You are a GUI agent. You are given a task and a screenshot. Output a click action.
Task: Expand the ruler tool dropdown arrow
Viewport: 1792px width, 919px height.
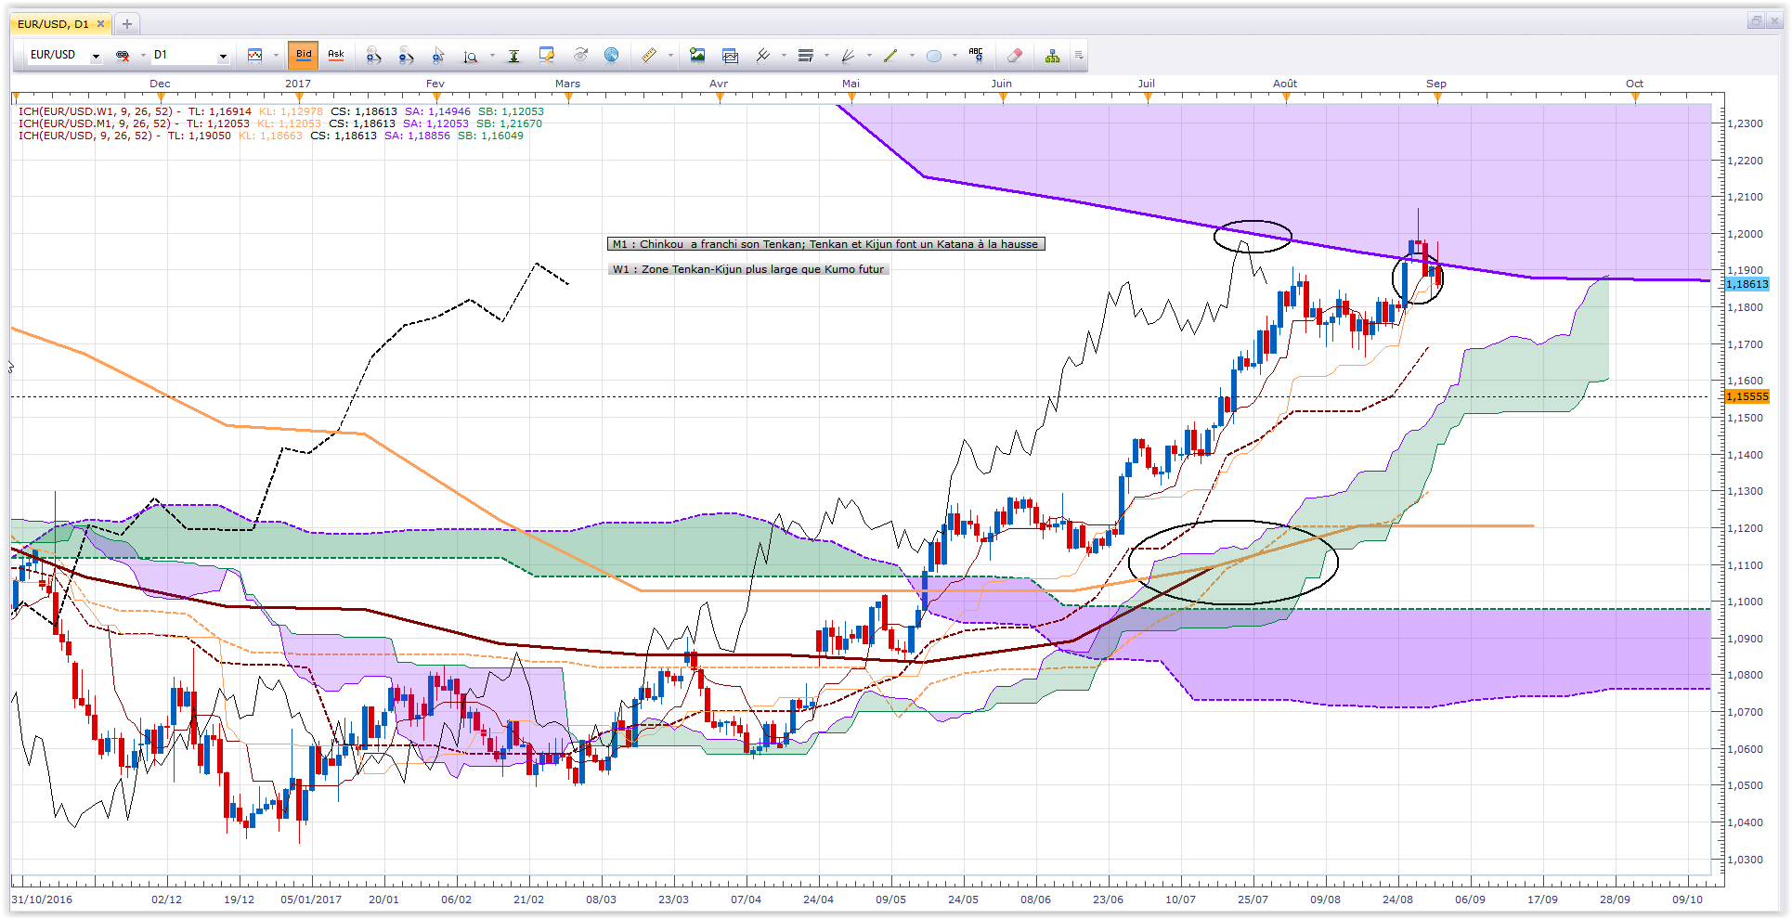click(x=669, y=56)
